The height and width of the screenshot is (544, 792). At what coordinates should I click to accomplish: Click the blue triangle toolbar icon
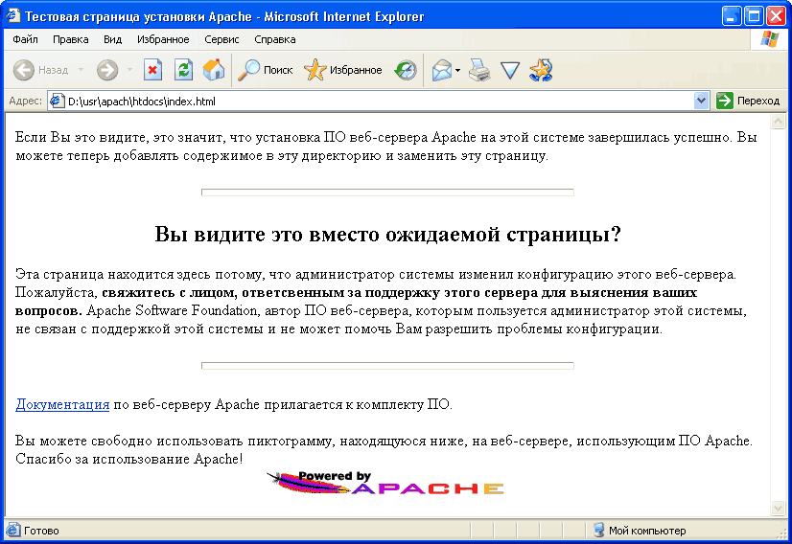click(510, 70)
